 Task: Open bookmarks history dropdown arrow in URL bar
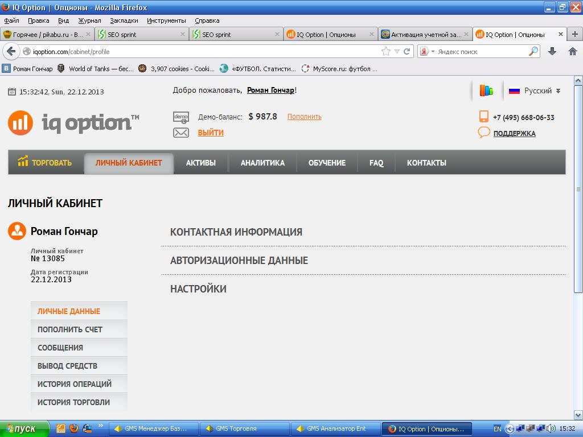pos(397,52)
